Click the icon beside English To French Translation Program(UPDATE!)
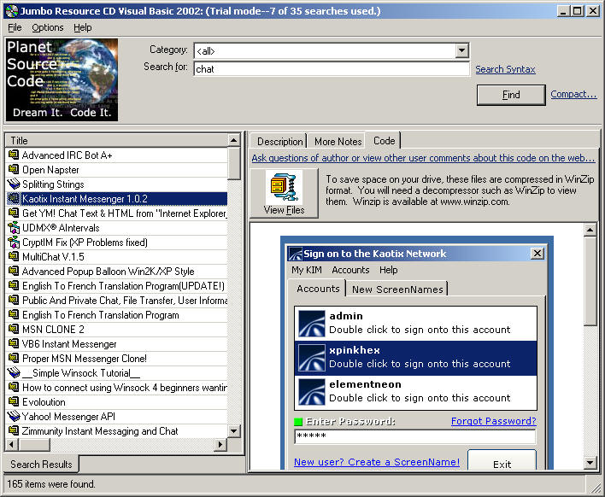Screen dimensions: 605x497 pyautogui.click(x=14, y=286)
